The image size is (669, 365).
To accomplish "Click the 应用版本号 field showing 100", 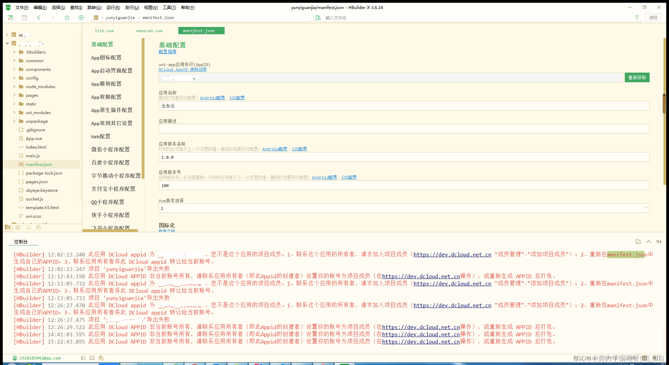I will pyautogui.click(x=404, y=185).
